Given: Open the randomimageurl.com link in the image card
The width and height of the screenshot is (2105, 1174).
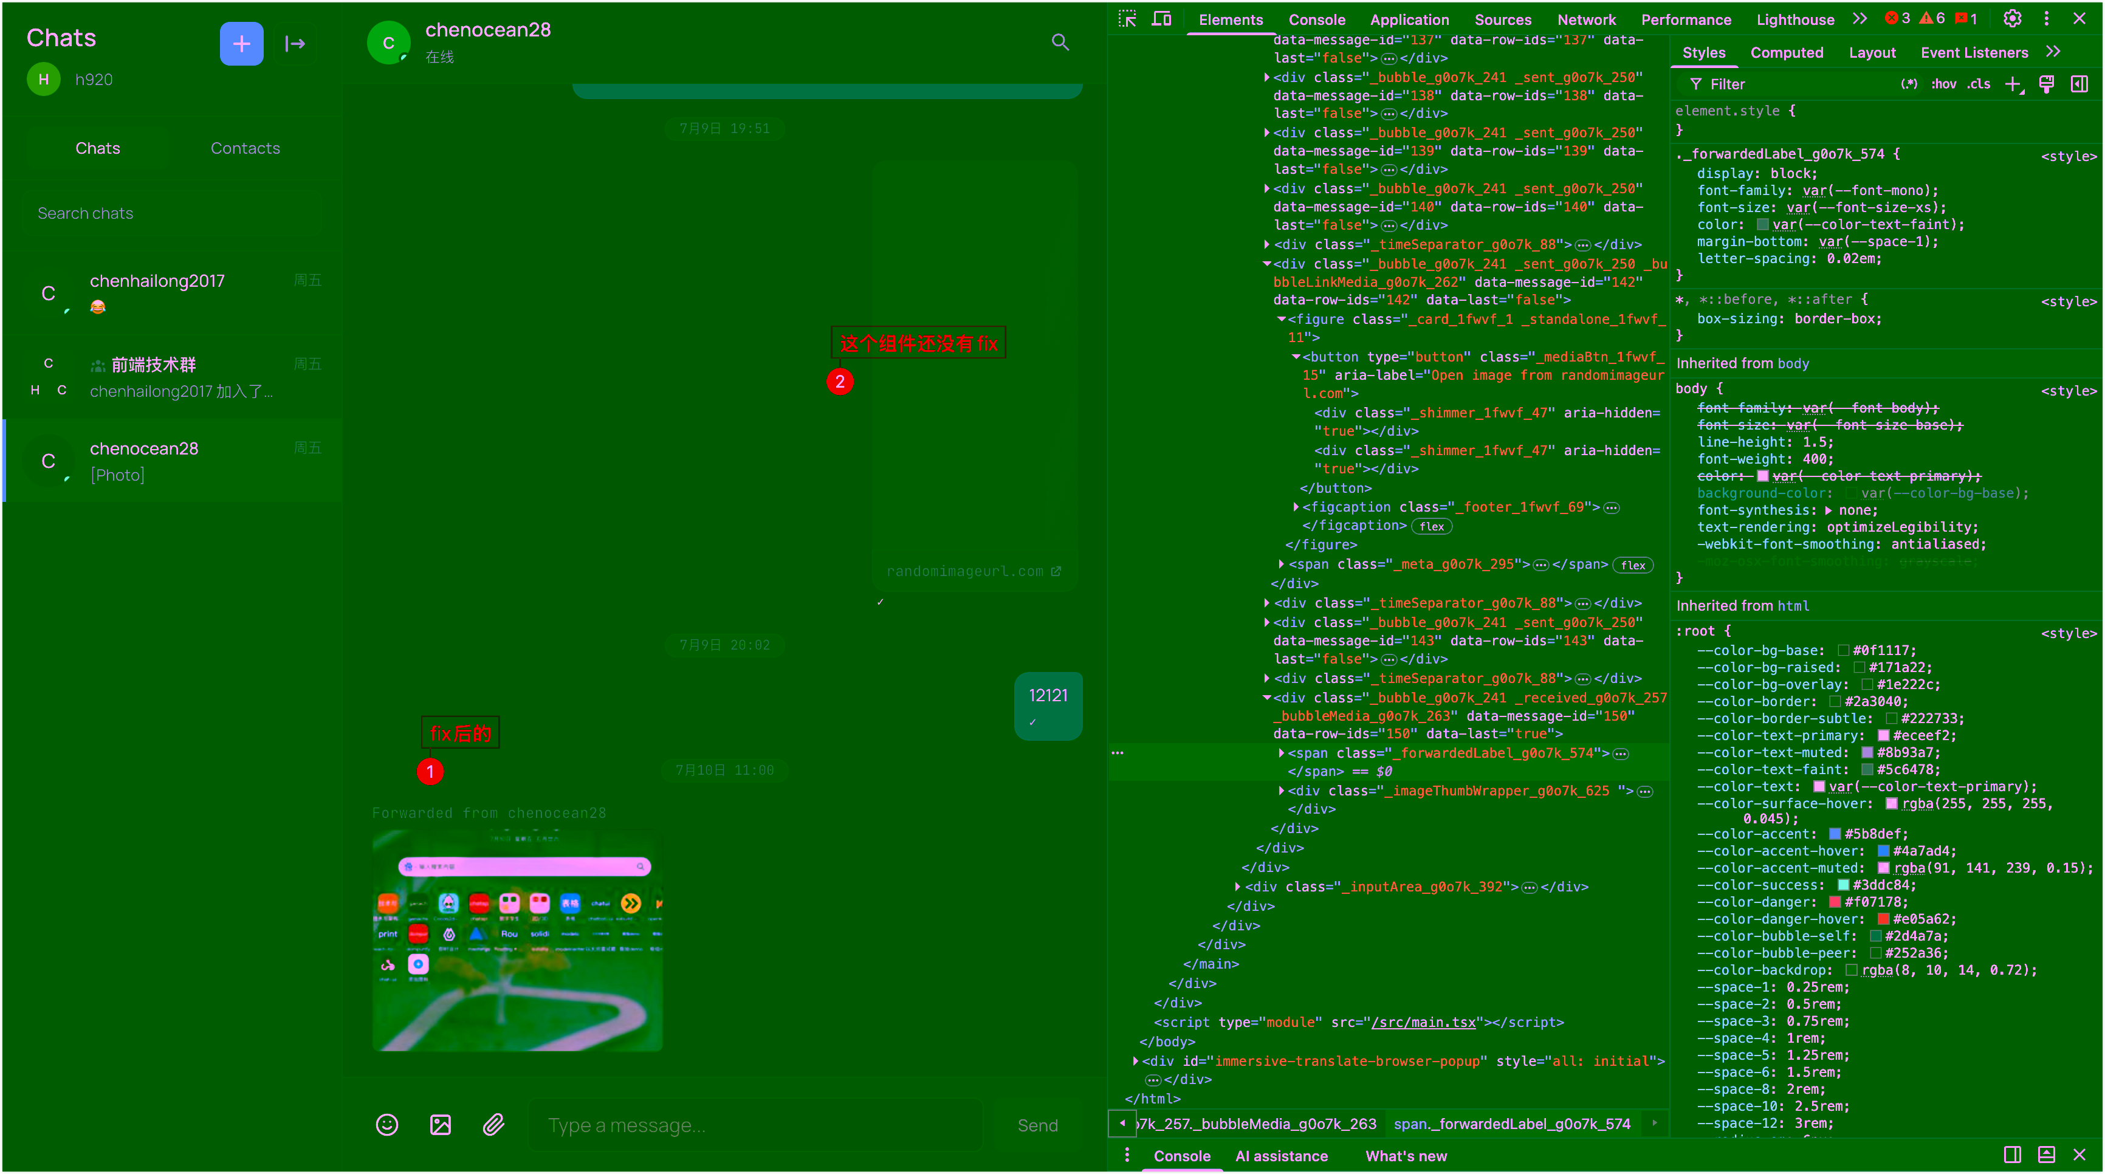Looking at the screenshot, I should coord(974,571).
